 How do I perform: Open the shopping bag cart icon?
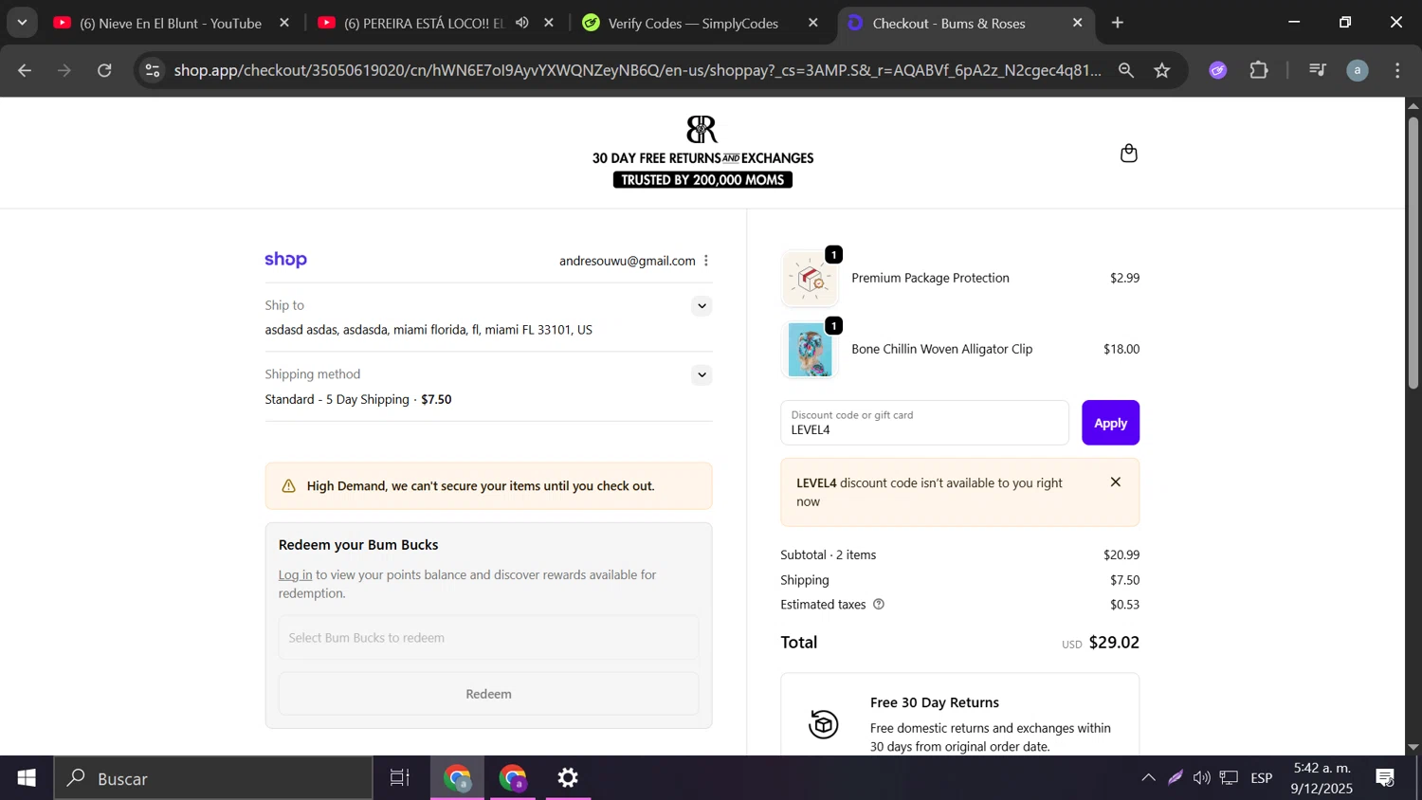pyautogui.click(x=1128, y=153)
